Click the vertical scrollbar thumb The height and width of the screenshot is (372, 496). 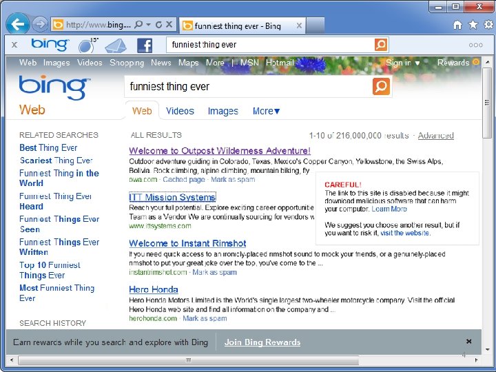(x=487, y=102)
